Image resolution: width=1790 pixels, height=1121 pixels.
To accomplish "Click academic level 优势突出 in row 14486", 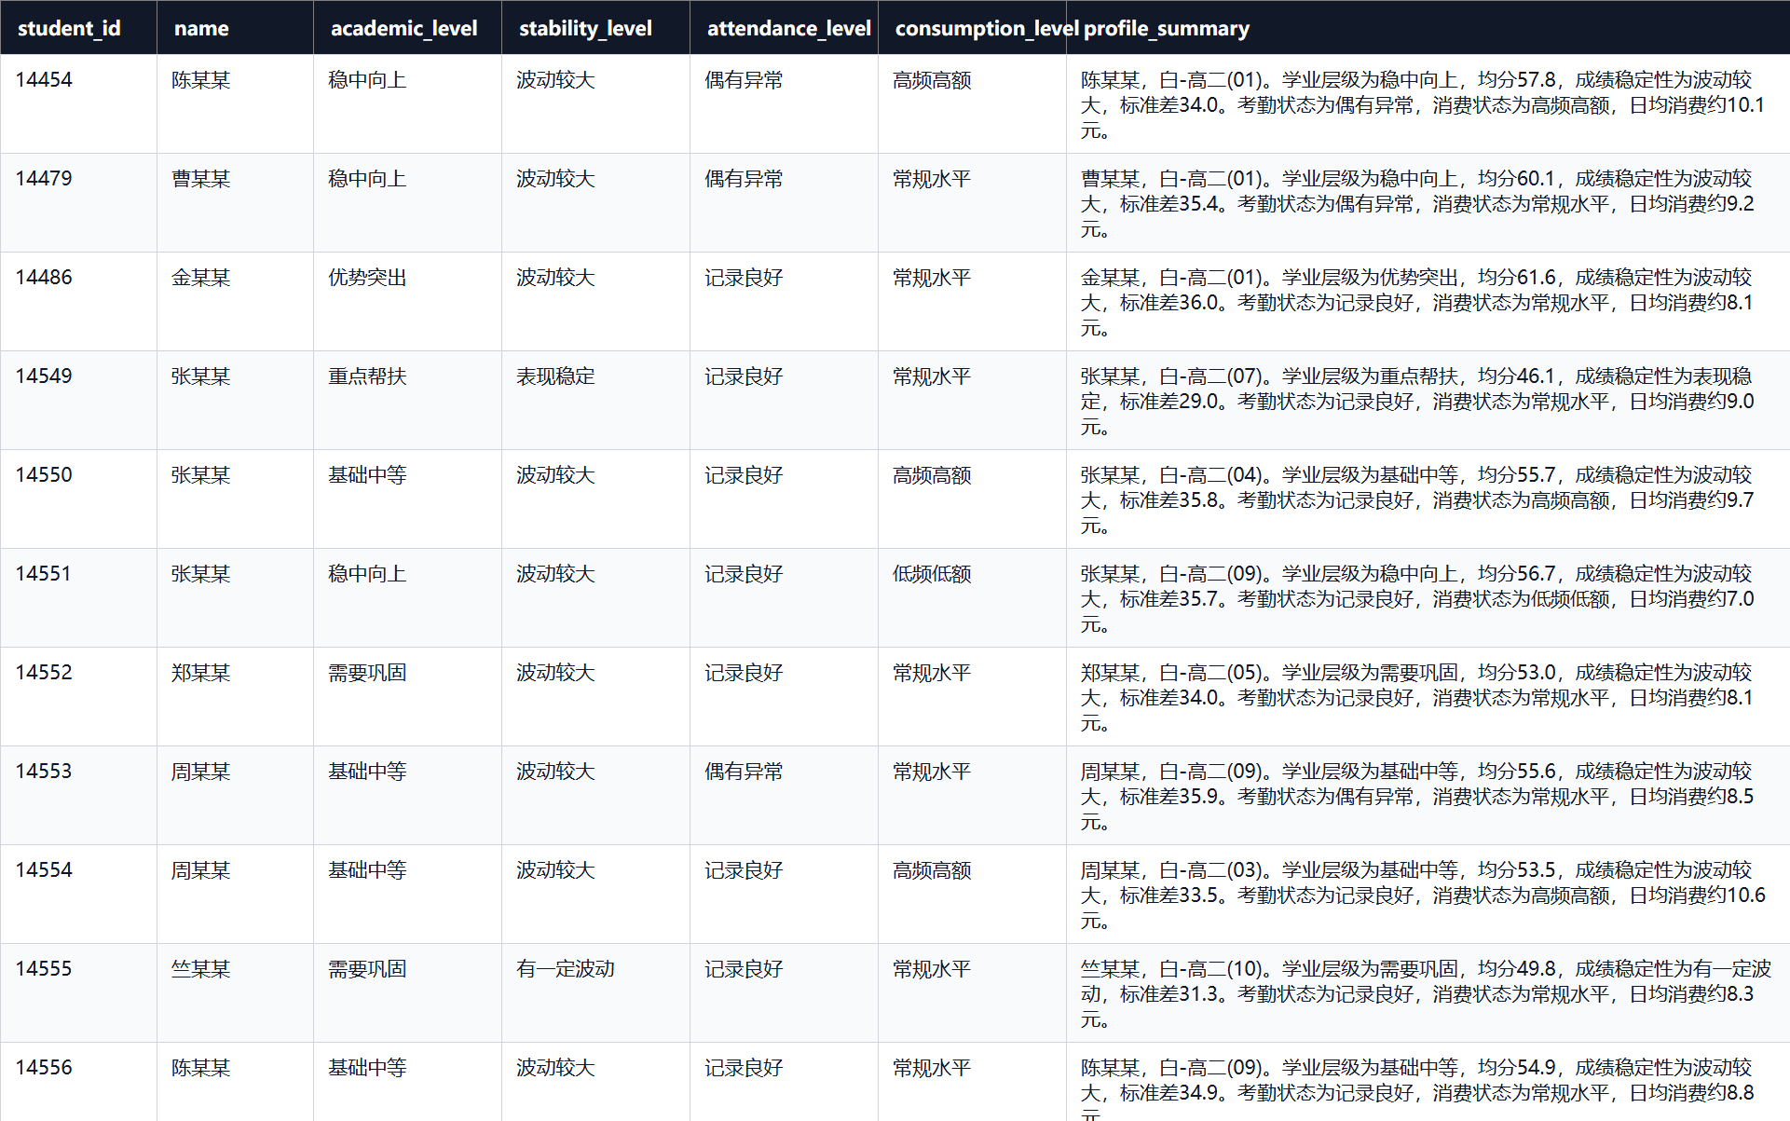I will [367, 278].
